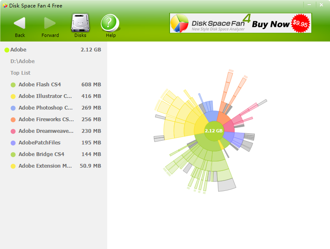Click the Disk Space Fan app logo in title bar
Screen dimensions: 330x249
[x=5, y=5]
